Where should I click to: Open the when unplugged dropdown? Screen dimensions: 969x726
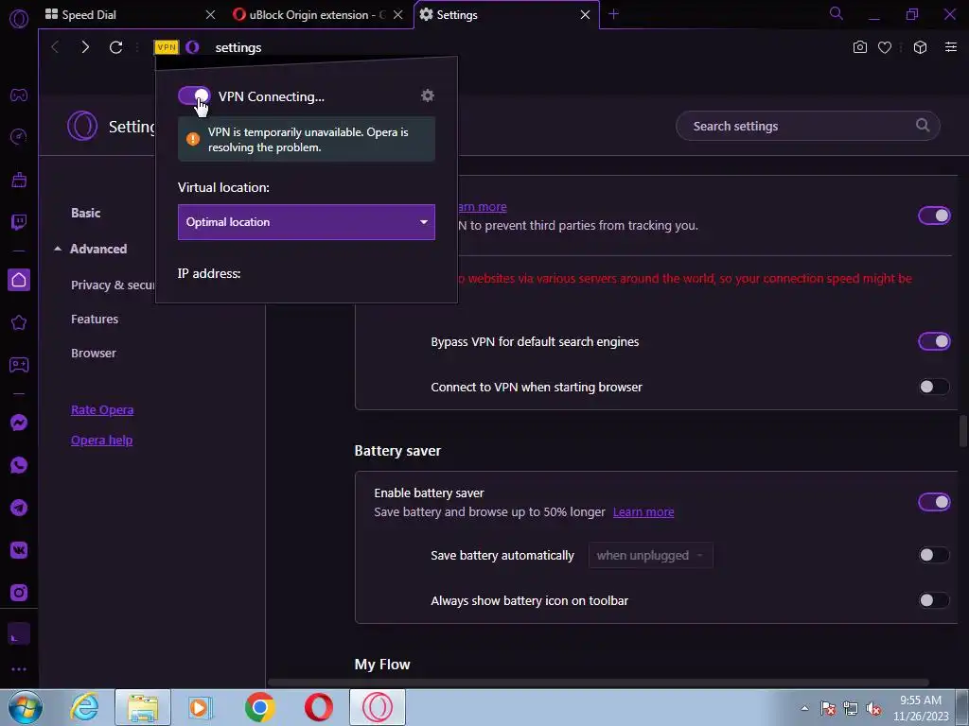coord(651,555)
